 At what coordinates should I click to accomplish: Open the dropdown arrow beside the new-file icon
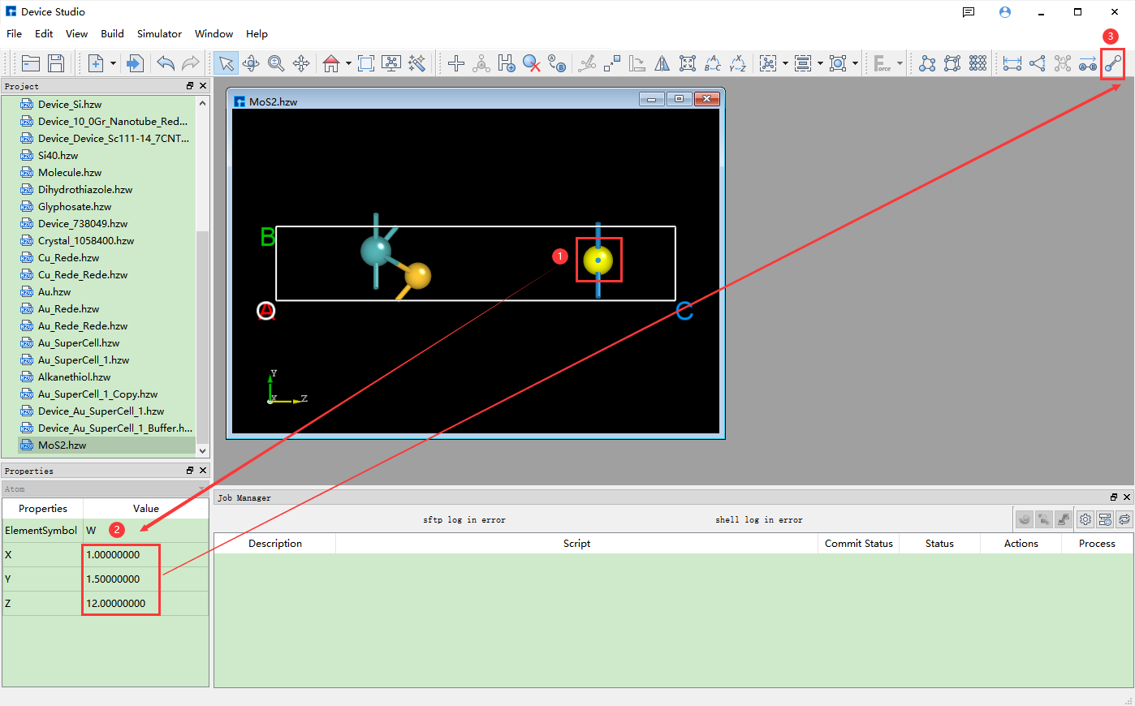113,63
